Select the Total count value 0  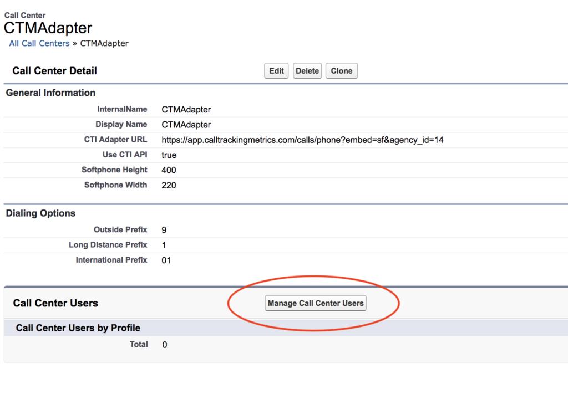(x=164, y=344)
